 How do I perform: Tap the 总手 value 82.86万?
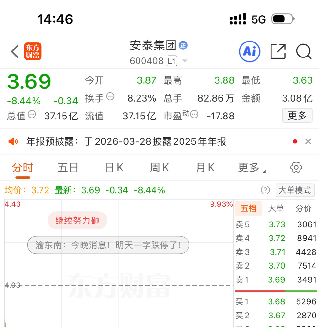[216, 98]
